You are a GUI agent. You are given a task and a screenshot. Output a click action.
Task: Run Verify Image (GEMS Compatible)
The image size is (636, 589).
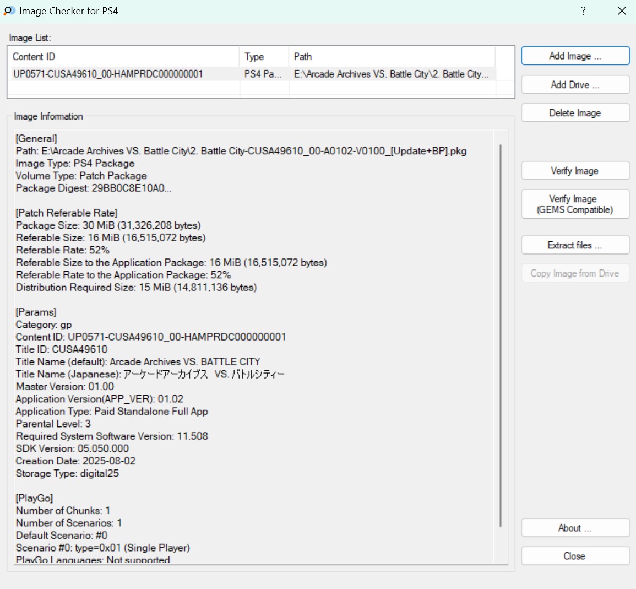point(575,204)
